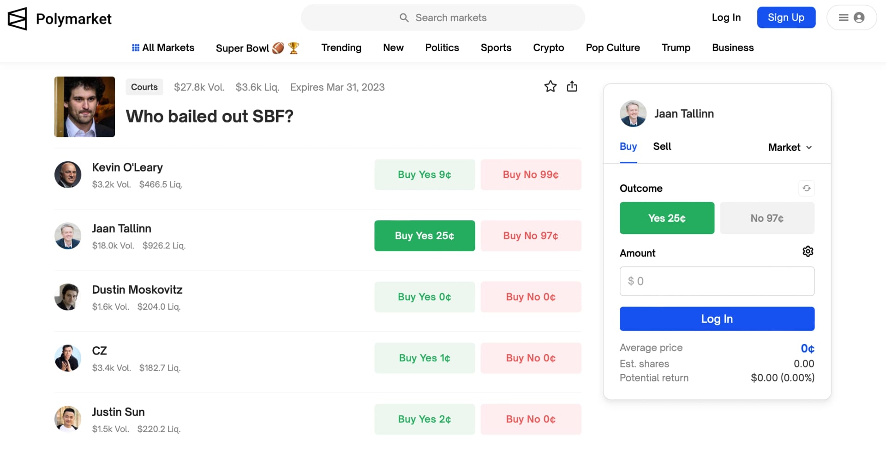Select the No 97¢ outcome
The image size is (886, 473).
tap(766, 219)
